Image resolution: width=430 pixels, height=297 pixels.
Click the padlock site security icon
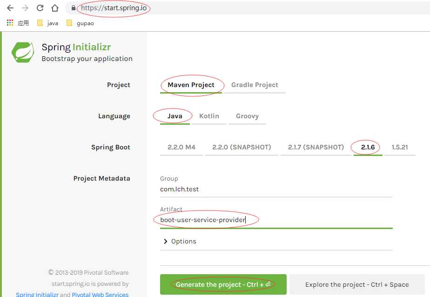point(73,8)
